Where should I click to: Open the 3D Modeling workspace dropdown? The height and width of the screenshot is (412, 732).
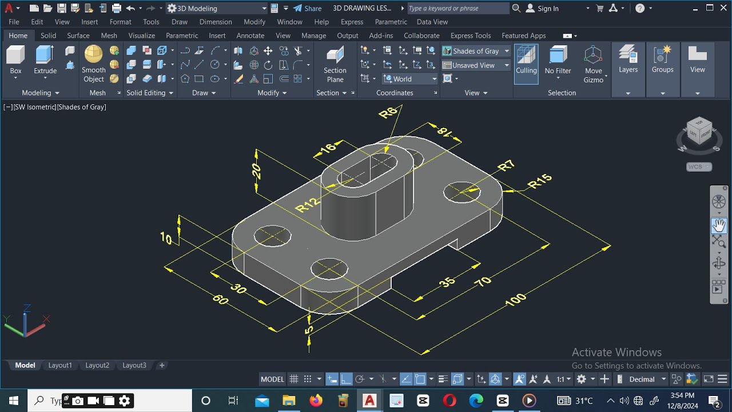click(217, 8)
